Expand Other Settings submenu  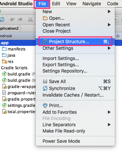coord(75,48)
